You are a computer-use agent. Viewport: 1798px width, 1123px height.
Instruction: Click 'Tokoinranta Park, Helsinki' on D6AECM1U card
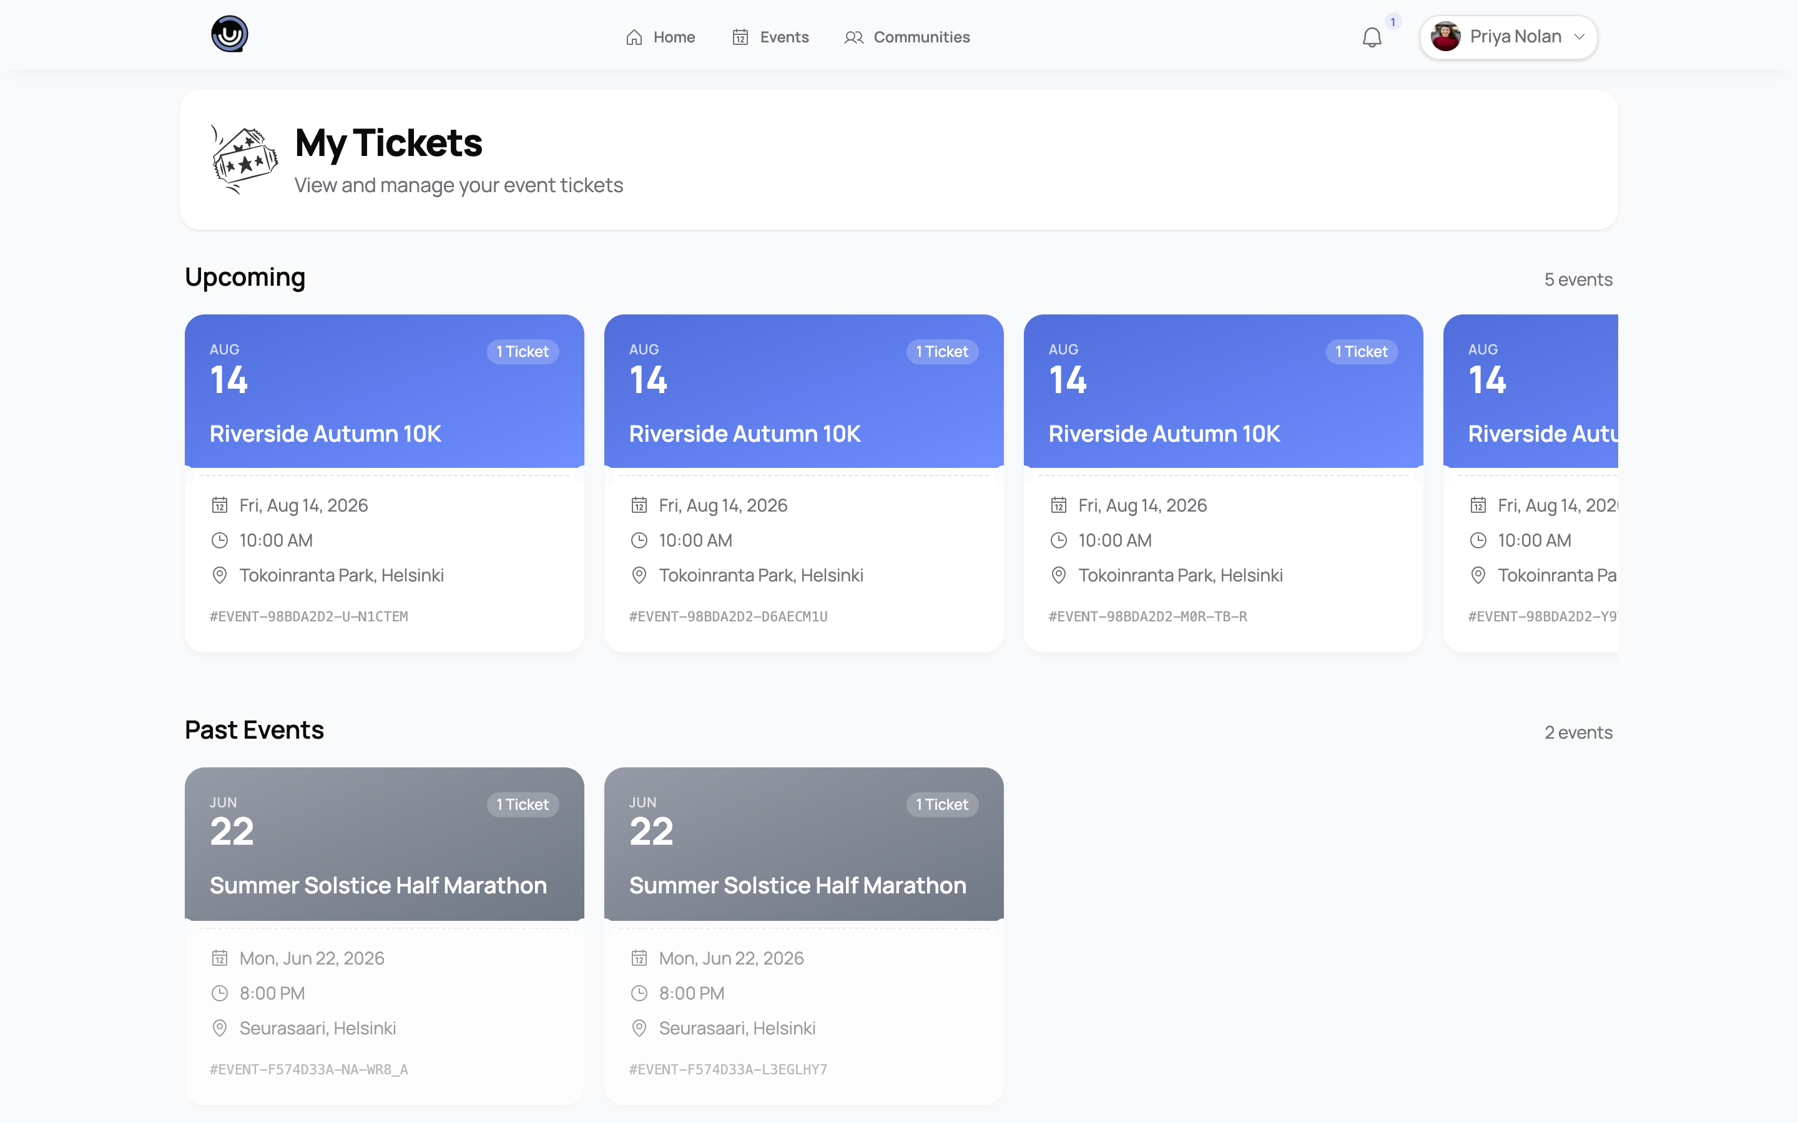coord(761,576)
